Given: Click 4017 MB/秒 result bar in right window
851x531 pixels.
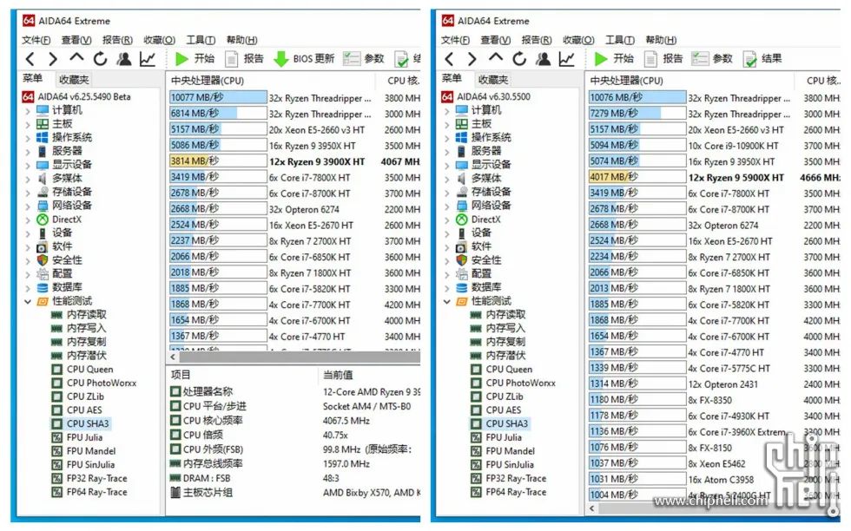Looking at the screenshot, I should (x=637, y=177).
